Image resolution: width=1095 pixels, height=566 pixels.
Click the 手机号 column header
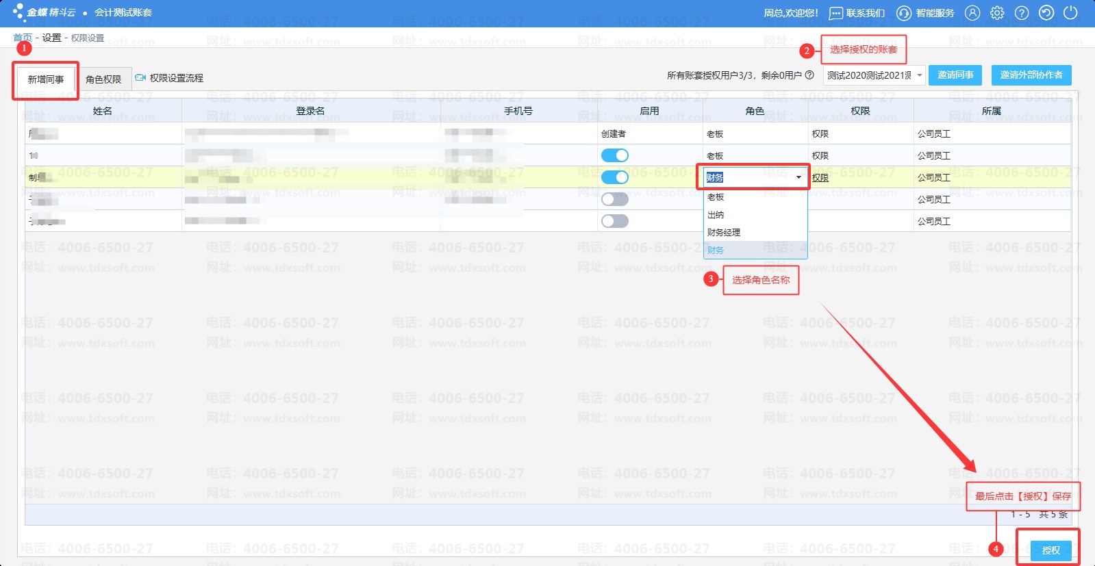click(518, 111)
